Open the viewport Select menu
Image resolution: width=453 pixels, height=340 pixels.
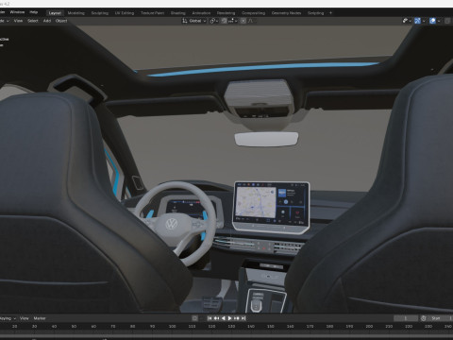(33, 21)
